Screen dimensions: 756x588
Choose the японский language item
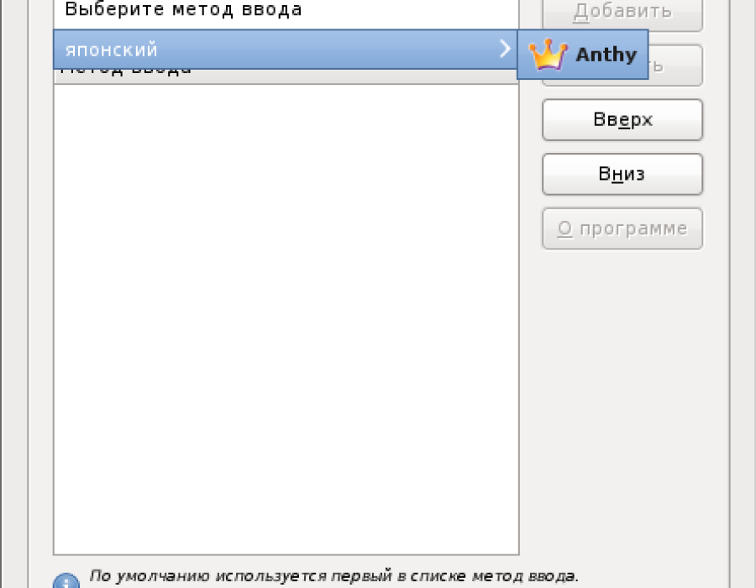286,50
